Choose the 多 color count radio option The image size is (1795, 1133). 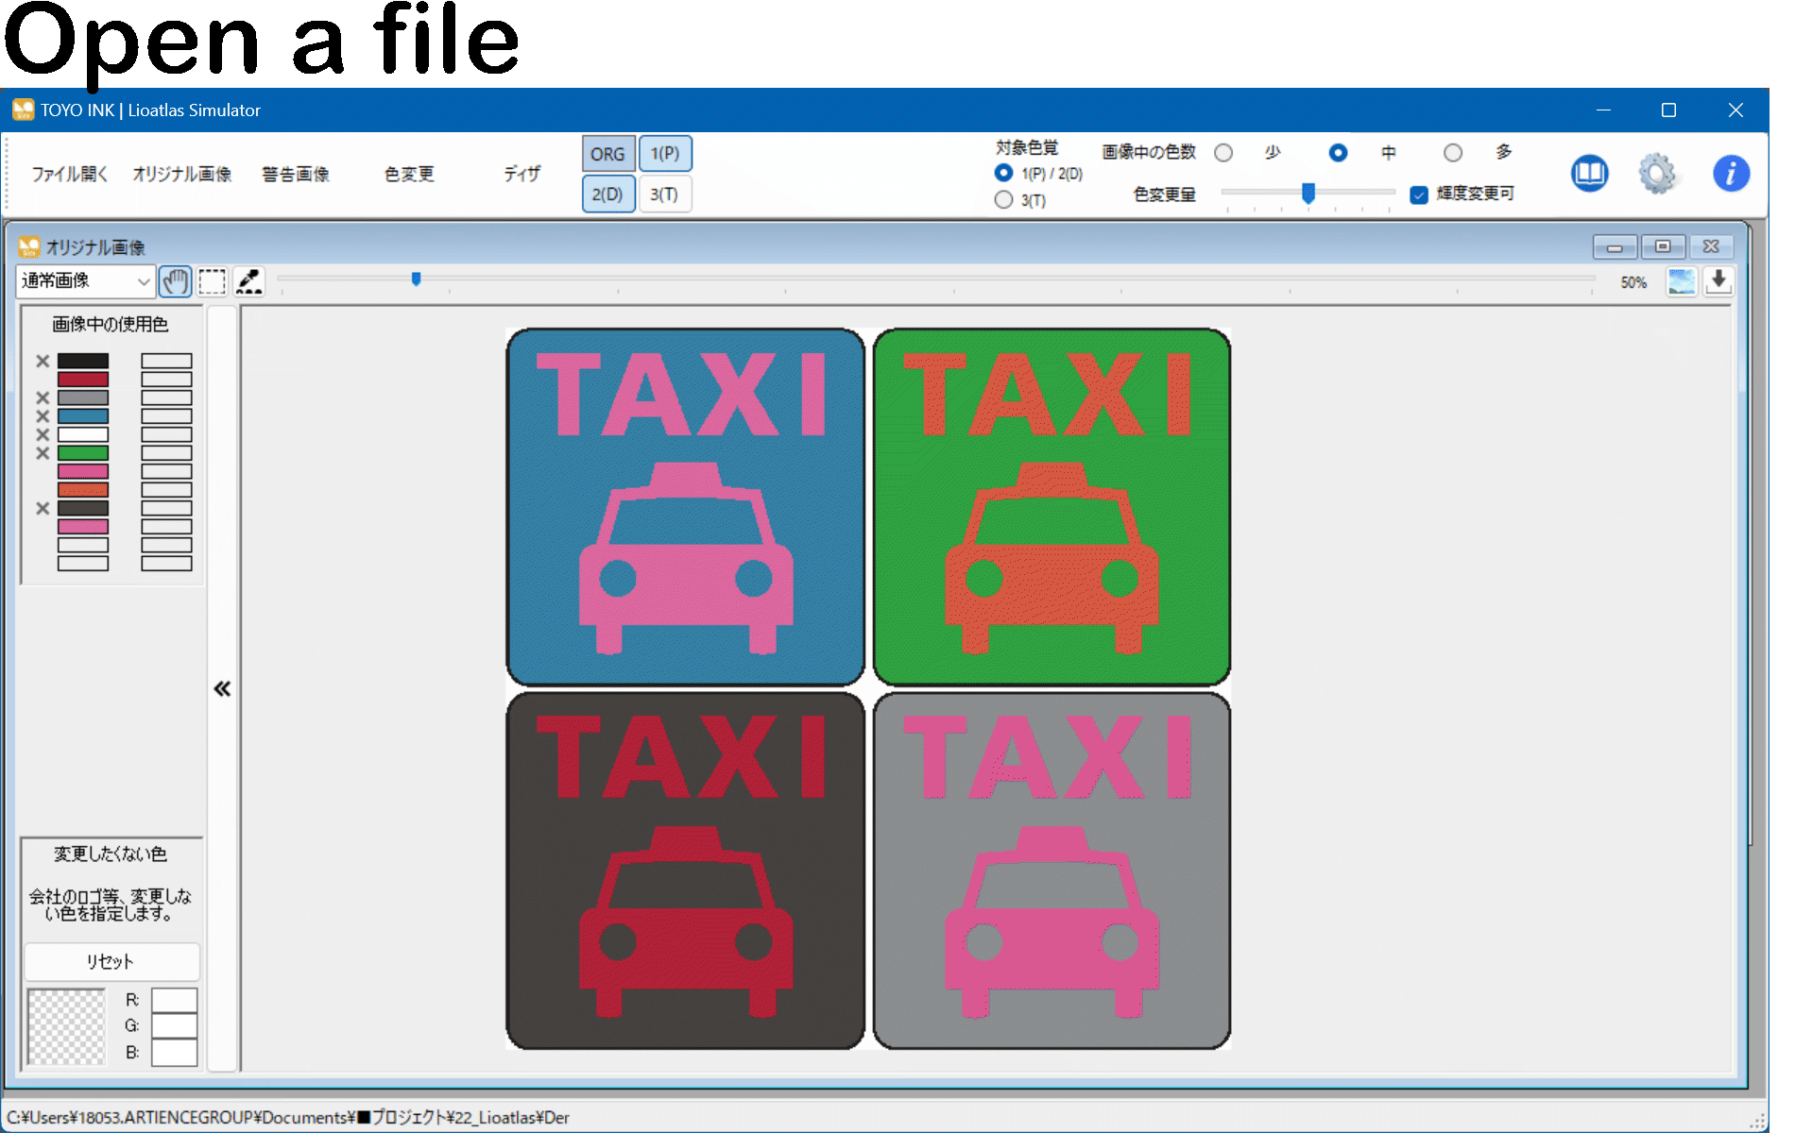pyautogui.click(x=1453, y=153)
